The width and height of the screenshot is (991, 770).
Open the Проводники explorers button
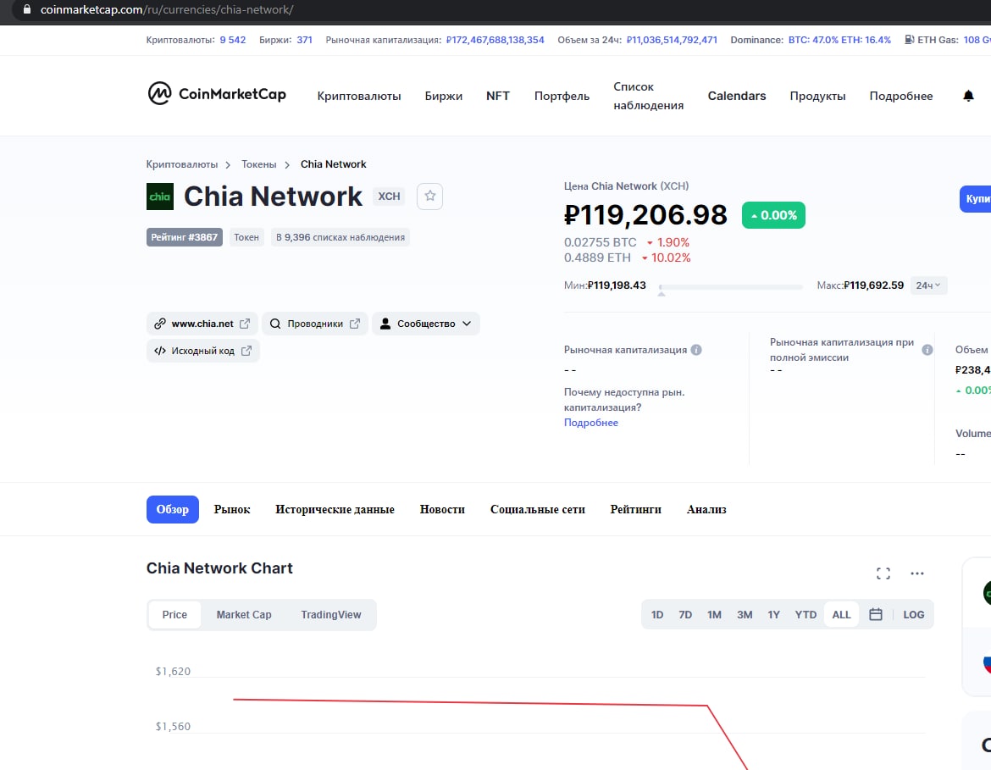point(315,324)
